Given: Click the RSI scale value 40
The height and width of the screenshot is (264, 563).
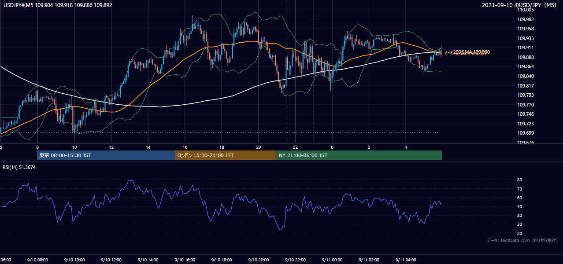Looking at the screenshot, I should [x=520, y=215].
